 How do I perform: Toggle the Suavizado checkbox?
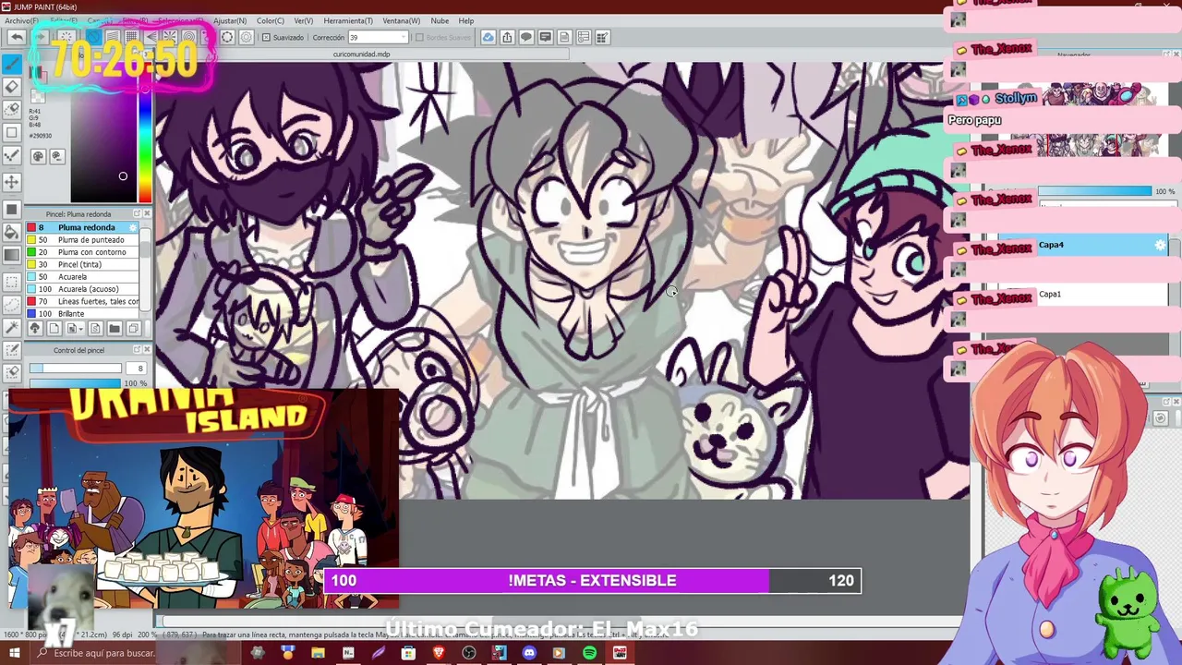coord(266,38)
